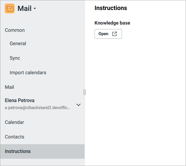Open the module switcher arrow beside Mail
186x166 pixels.
click(x=35, y=9)
